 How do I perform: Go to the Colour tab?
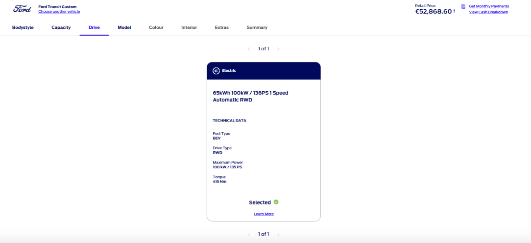point(156,27)
